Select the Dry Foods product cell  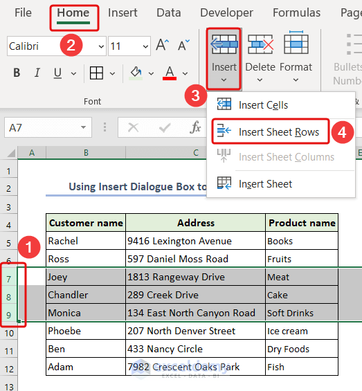[x=302, y=349]
